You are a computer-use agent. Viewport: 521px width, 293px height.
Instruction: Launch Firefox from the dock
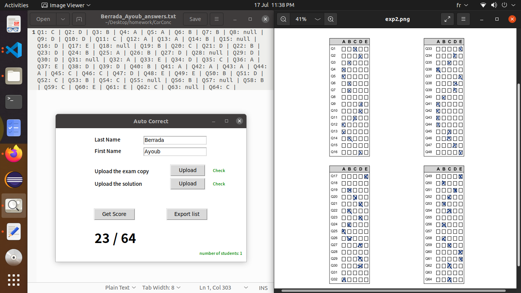point(14,154)
